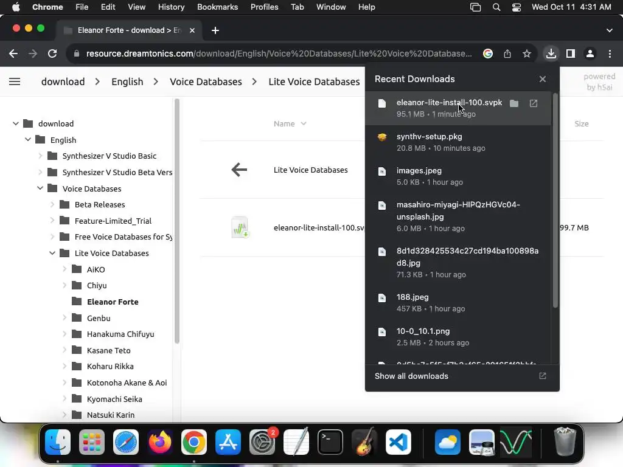Collapse the download tree folder
This screenshot has width=623, height=467.
tap(16, 123)
